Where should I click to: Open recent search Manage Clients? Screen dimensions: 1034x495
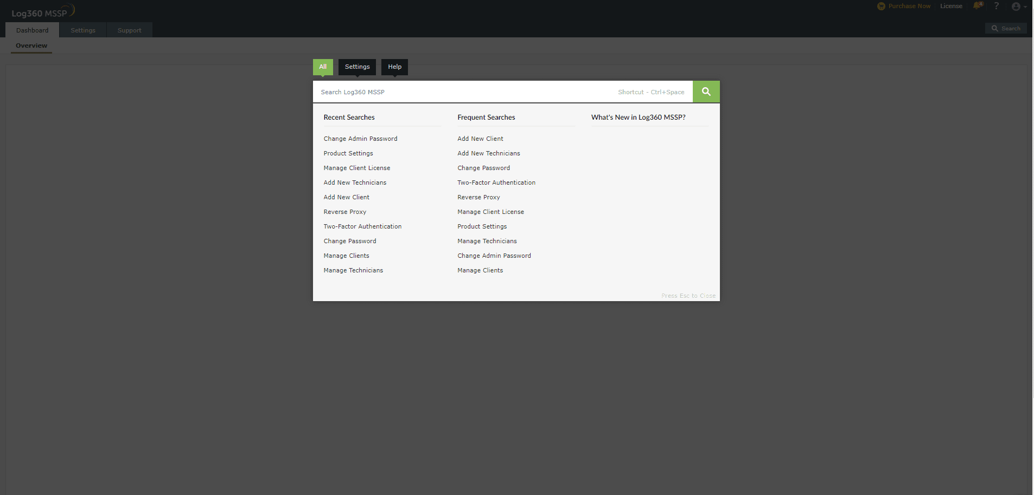[x=346, y=256]
